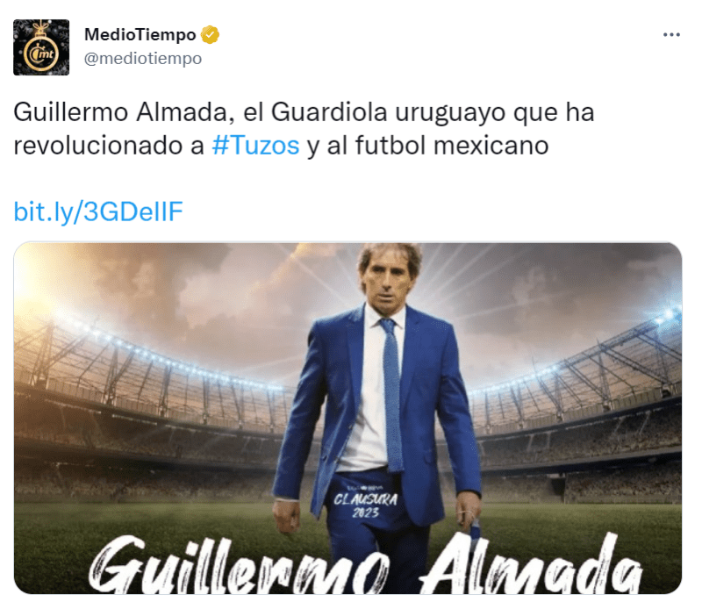The height and width of the screenshot is (602, 702).
Task: Open the MedioTiempo profile avatar
Action: [41, 47]
